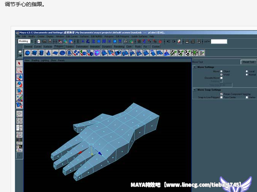Enable the Discrete Move checkbox
This screenshot has height=192, width=257.
222,78
